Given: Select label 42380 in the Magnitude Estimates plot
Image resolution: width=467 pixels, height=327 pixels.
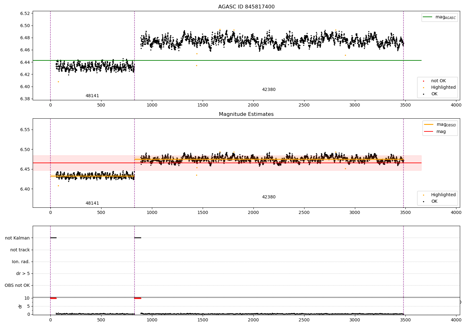Looking at the screenshot, I should point(269,197).
